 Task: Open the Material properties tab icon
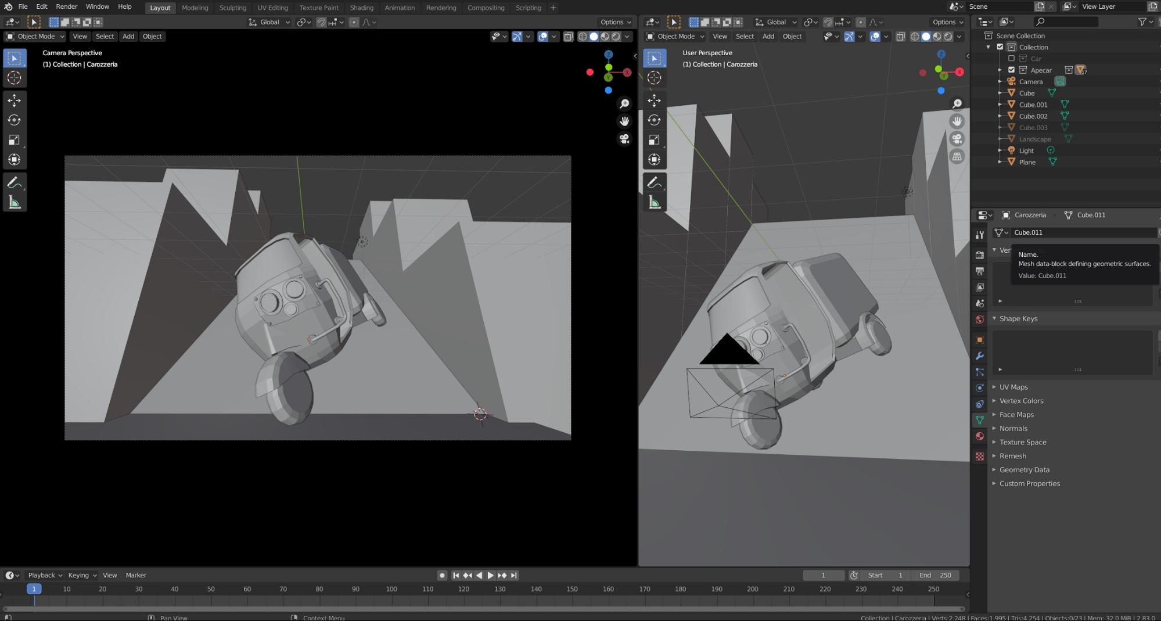(980, 436)
